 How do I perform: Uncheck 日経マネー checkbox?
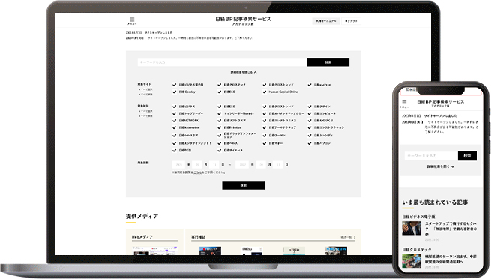(265, 143)
